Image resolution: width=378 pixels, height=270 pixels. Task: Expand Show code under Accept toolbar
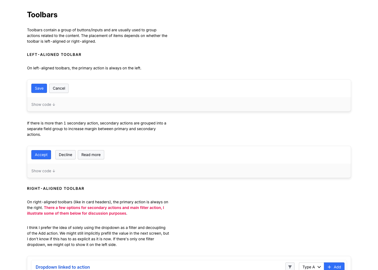(41, 171)
